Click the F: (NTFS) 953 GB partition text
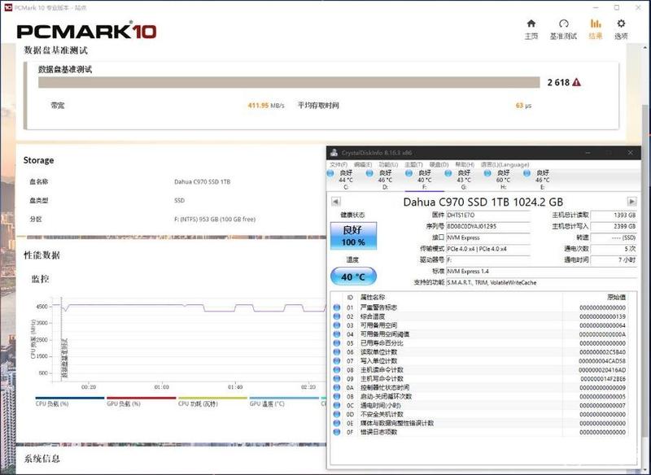Image resolution: width=651 pixels, height=475 pixels. pyautogui.click(x=215, y=219)
